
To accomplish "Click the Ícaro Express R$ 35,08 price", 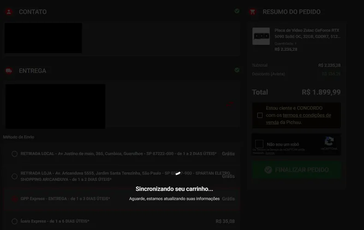I will tap(225, 221).
